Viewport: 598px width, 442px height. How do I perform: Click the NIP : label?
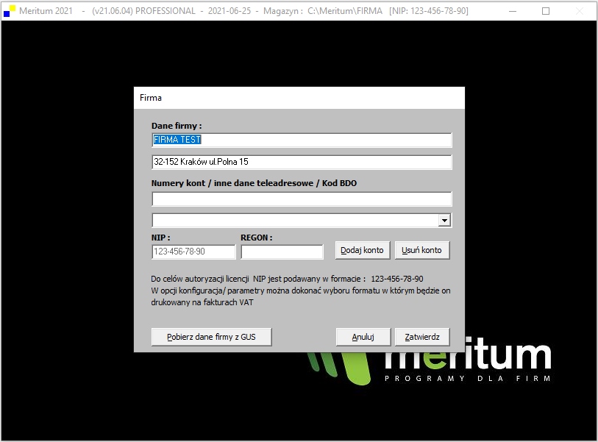(160, 238)
